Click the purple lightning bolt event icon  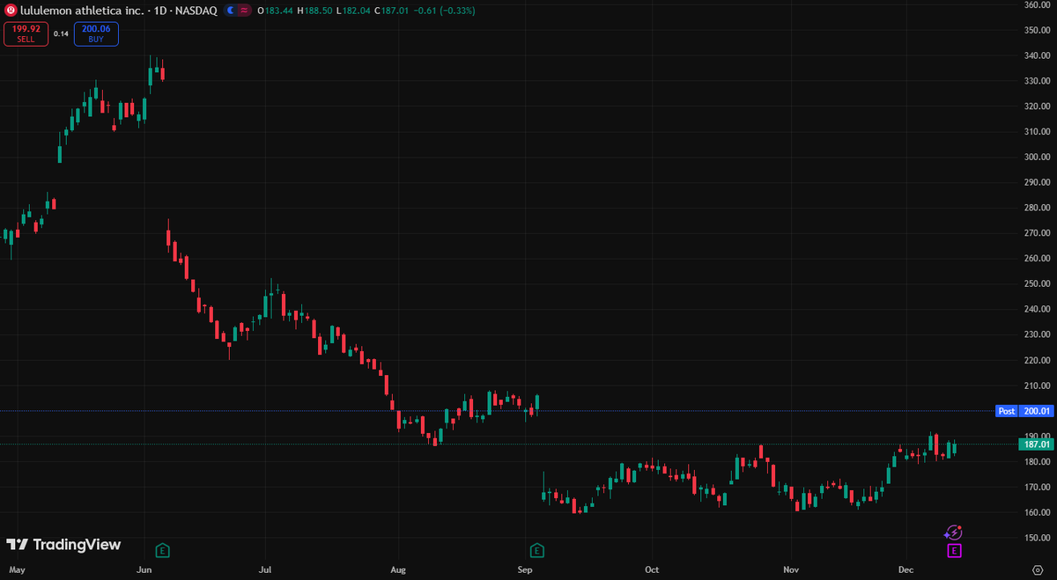(953, 532)
